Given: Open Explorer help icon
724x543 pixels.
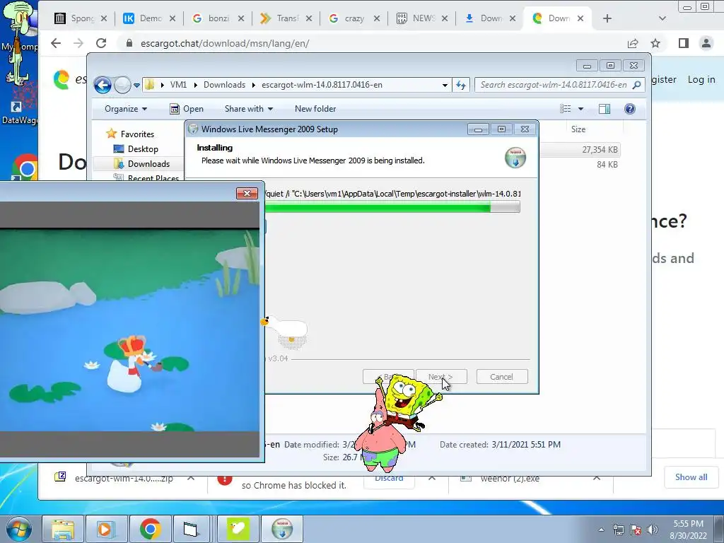Looking at the screenshot, I should point(630,109).
